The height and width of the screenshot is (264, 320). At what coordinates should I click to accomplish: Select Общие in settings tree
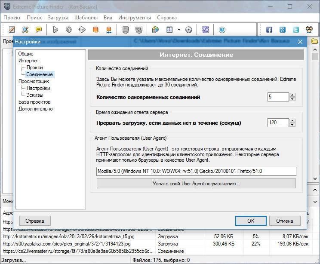[26, 54]
